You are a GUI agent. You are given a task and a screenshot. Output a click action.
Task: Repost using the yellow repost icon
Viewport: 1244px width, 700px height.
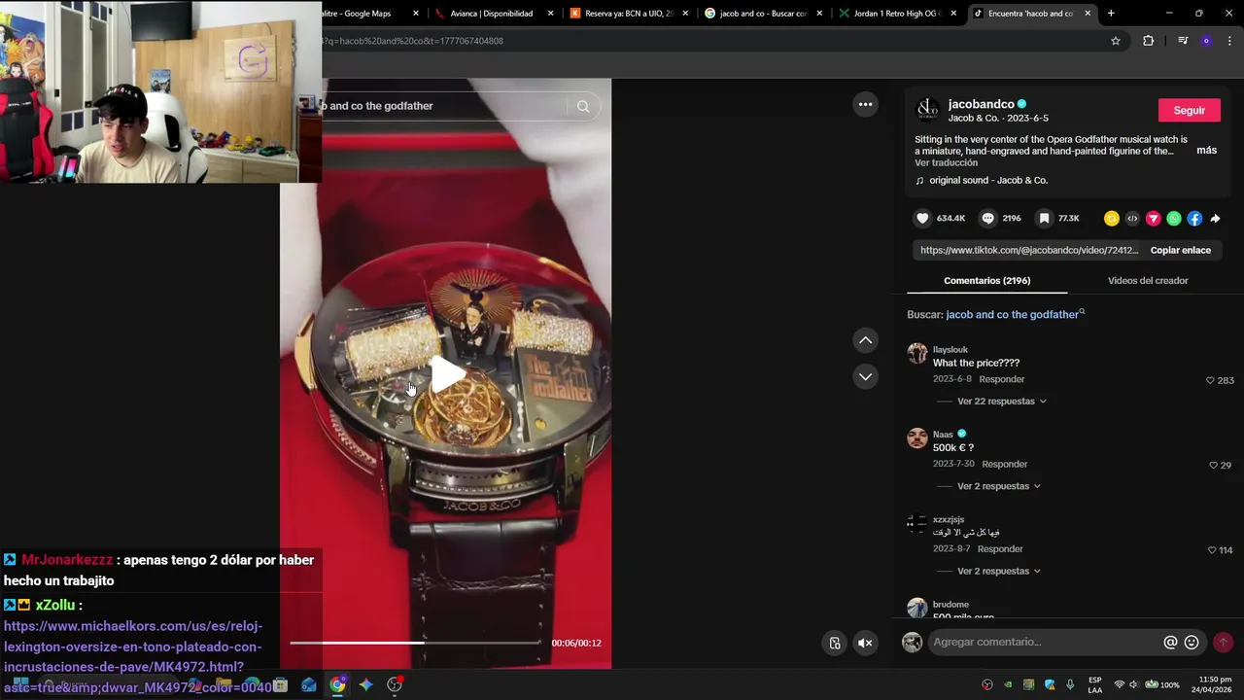[x=1112, y=219]
